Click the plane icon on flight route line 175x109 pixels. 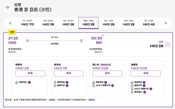tap(28, 41)
